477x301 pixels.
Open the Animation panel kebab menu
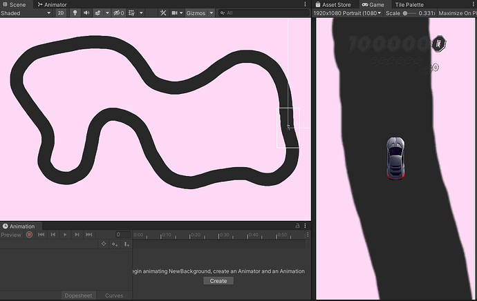click(x=305, y=226)
